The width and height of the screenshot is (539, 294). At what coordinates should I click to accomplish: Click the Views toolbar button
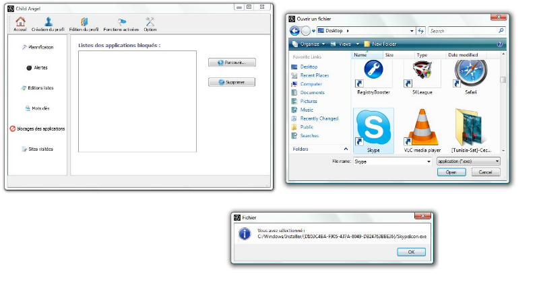(341, 44)
